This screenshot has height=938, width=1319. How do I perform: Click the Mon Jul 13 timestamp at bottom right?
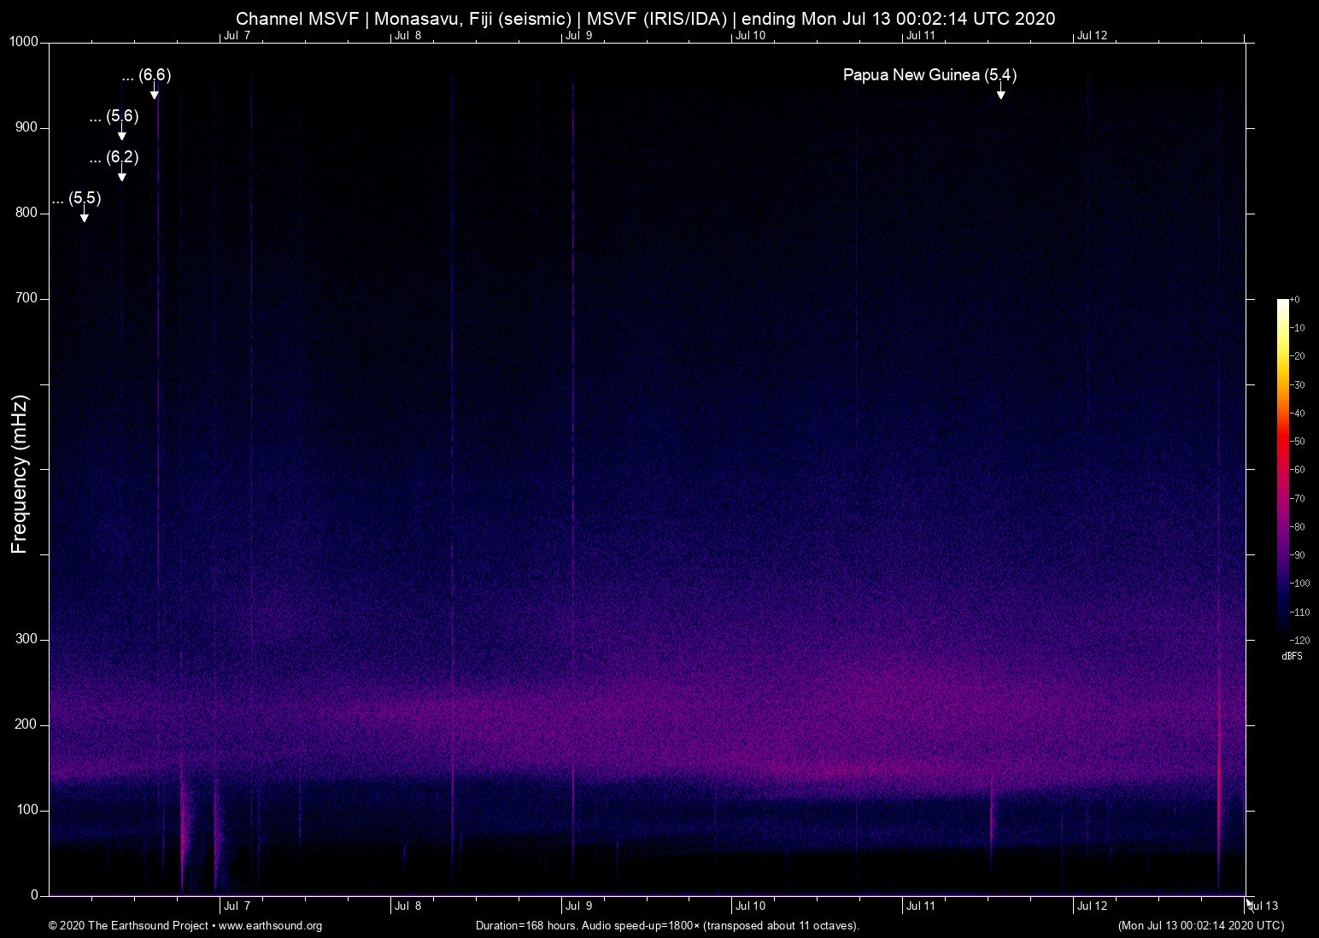1200,925
